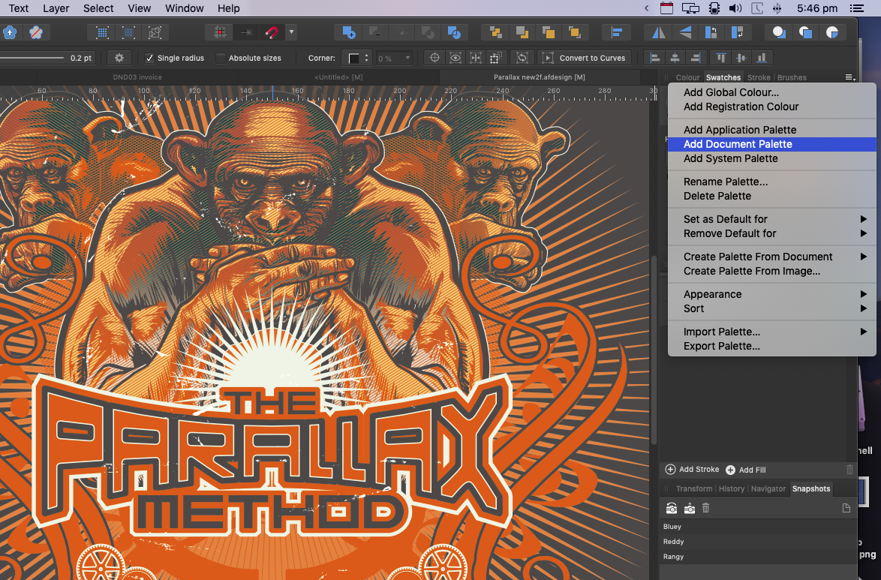Open the DND03 invoice document tab
The height and width of the screenshot is (580, 881).
click(137, 77)
